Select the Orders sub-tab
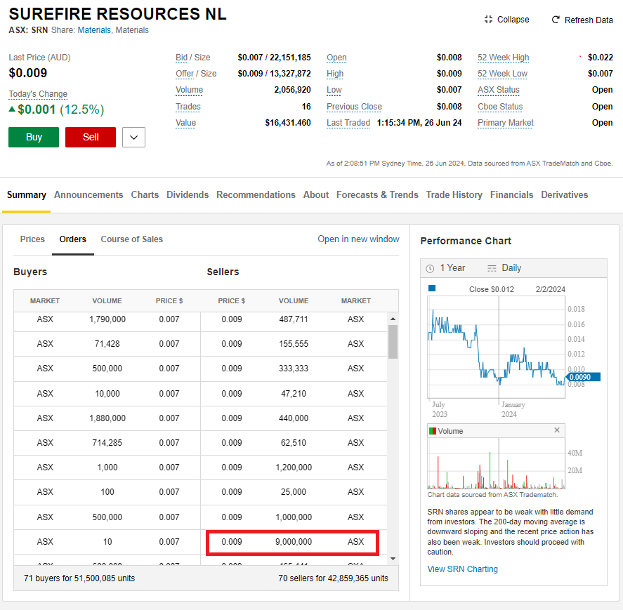The image size is (623, 610). (x=73, y=239)
